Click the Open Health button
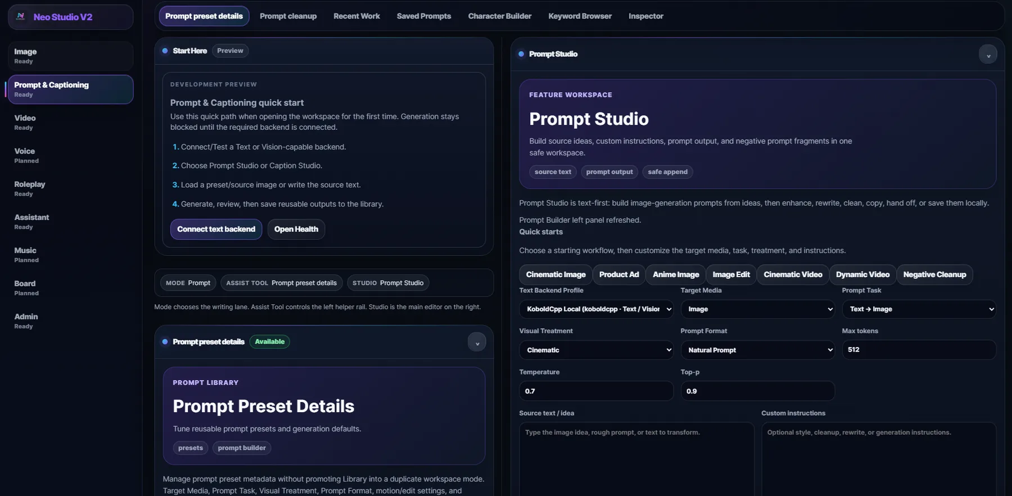Screen dimensions: 1012x496 296,229
